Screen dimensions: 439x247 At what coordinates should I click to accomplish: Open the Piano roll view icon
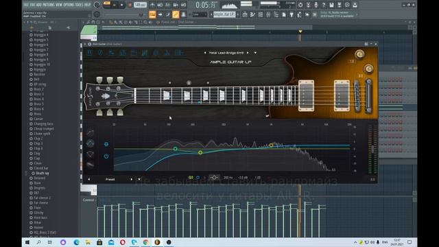tap(252, 14)
